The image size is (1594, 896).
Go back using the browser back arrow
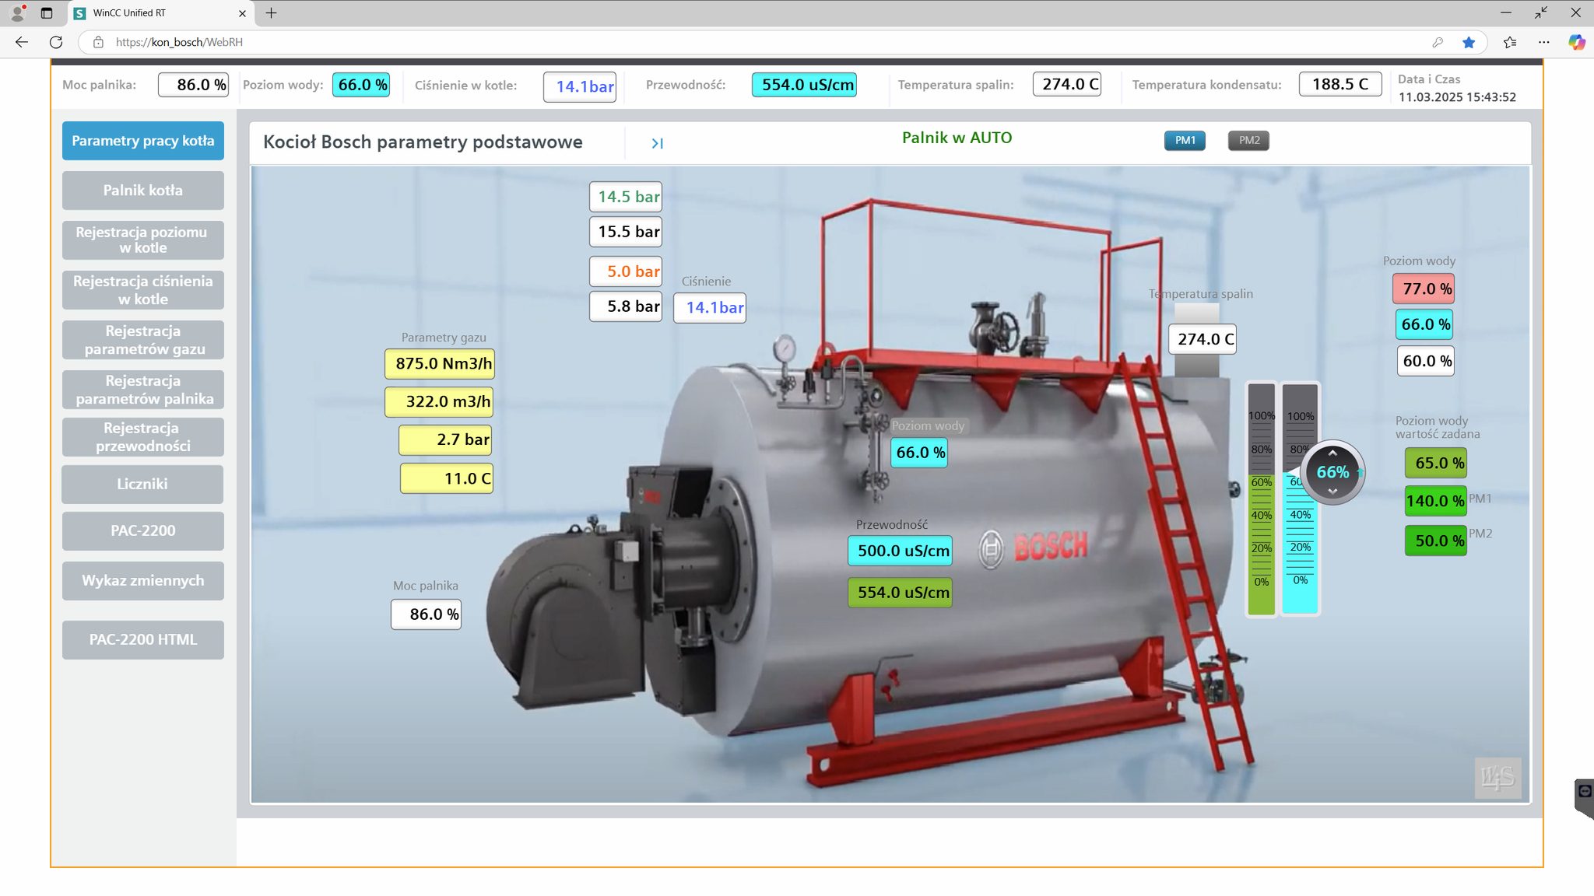tap(22, 42)
